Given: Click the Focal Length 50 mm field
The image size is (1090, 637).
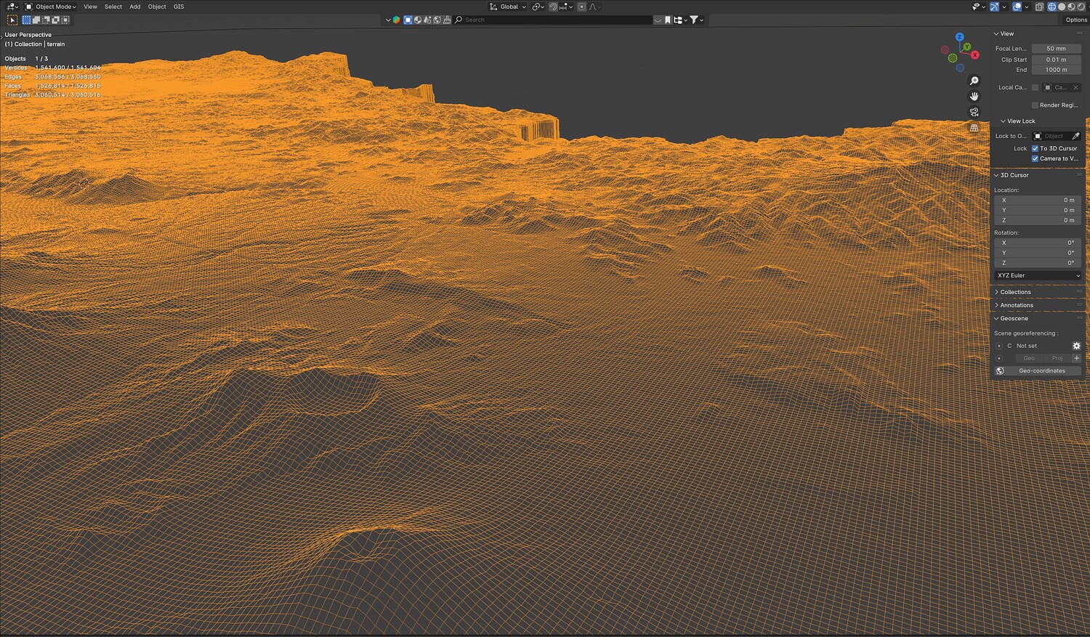Looking at the screenshot, I should tap(1056, 49).
